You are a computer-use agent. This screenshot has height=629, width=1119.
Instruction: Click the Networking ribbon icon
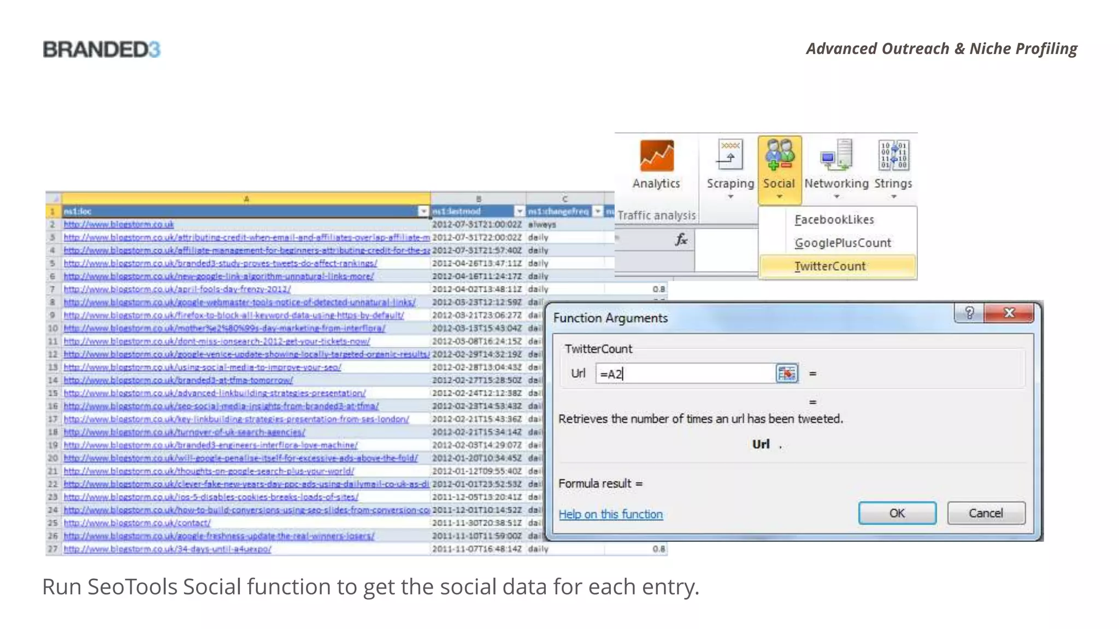(x=837, y=154)
